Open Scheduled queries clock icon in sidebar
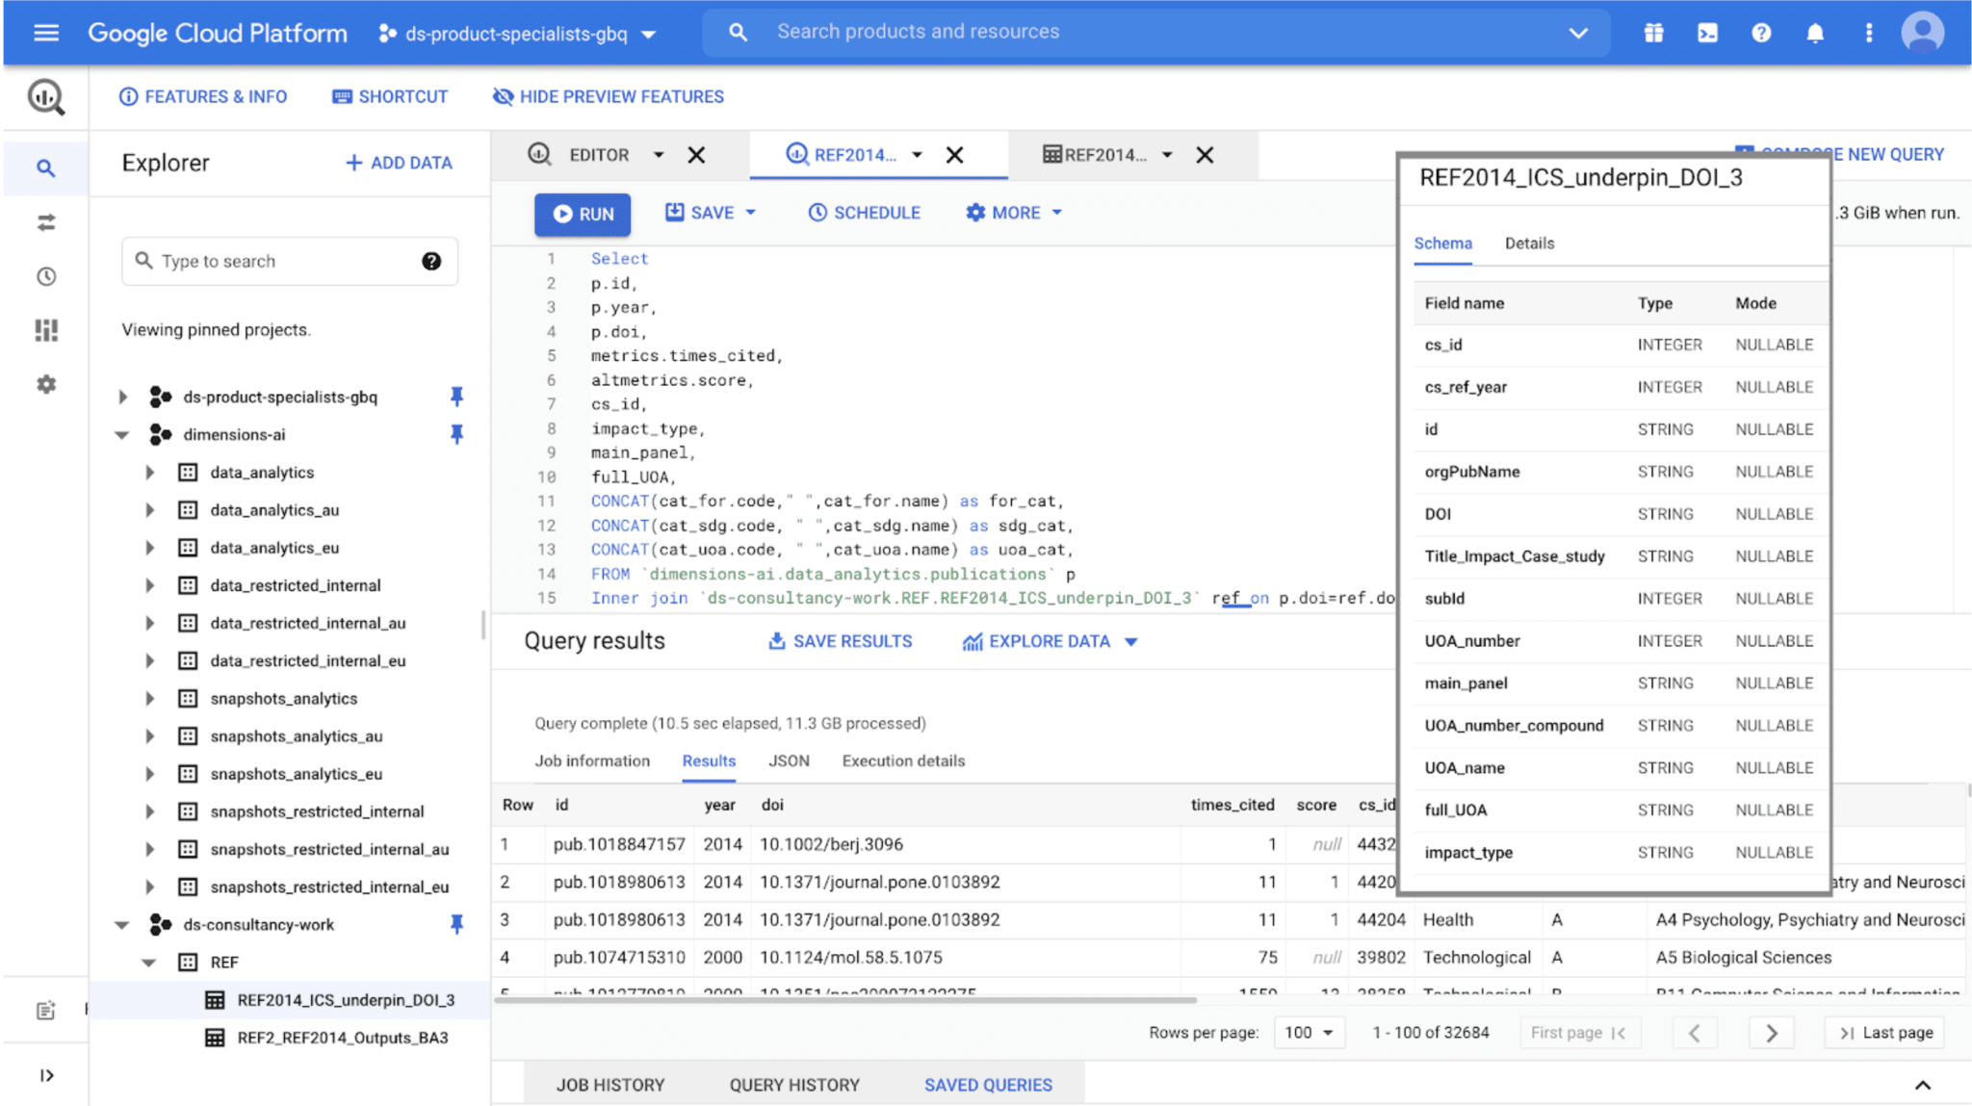The image size is (1972, 1106). coord(45,276)
